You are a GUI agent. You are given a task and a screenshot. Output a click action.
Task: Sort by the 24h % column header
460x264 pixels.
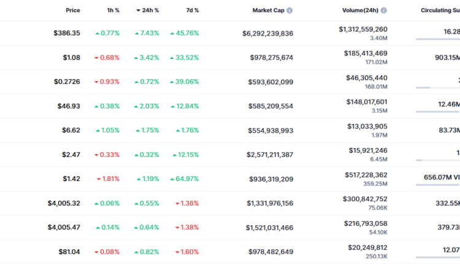point(151,10)
